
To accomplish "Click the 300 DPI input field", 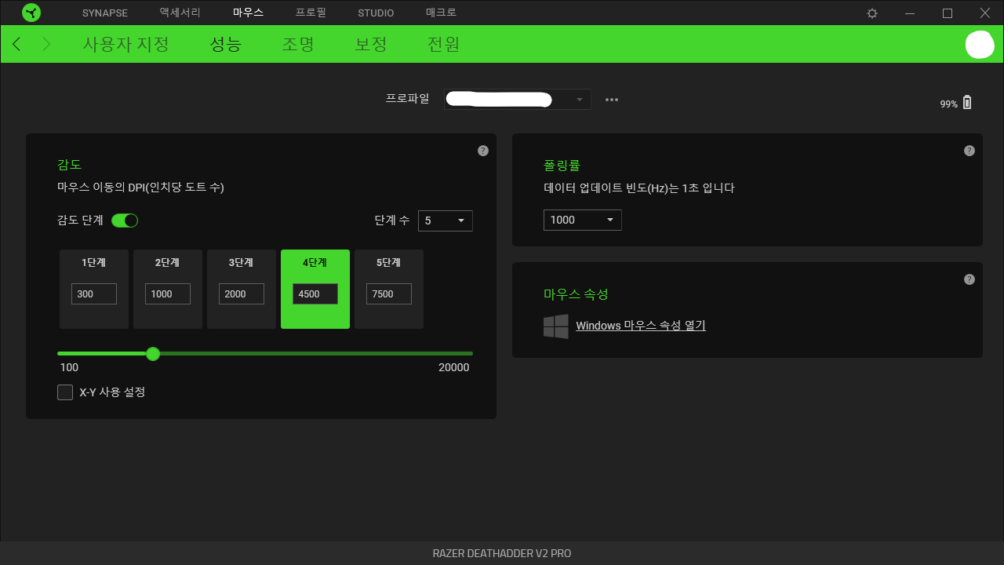I will [x=94, y=293].
